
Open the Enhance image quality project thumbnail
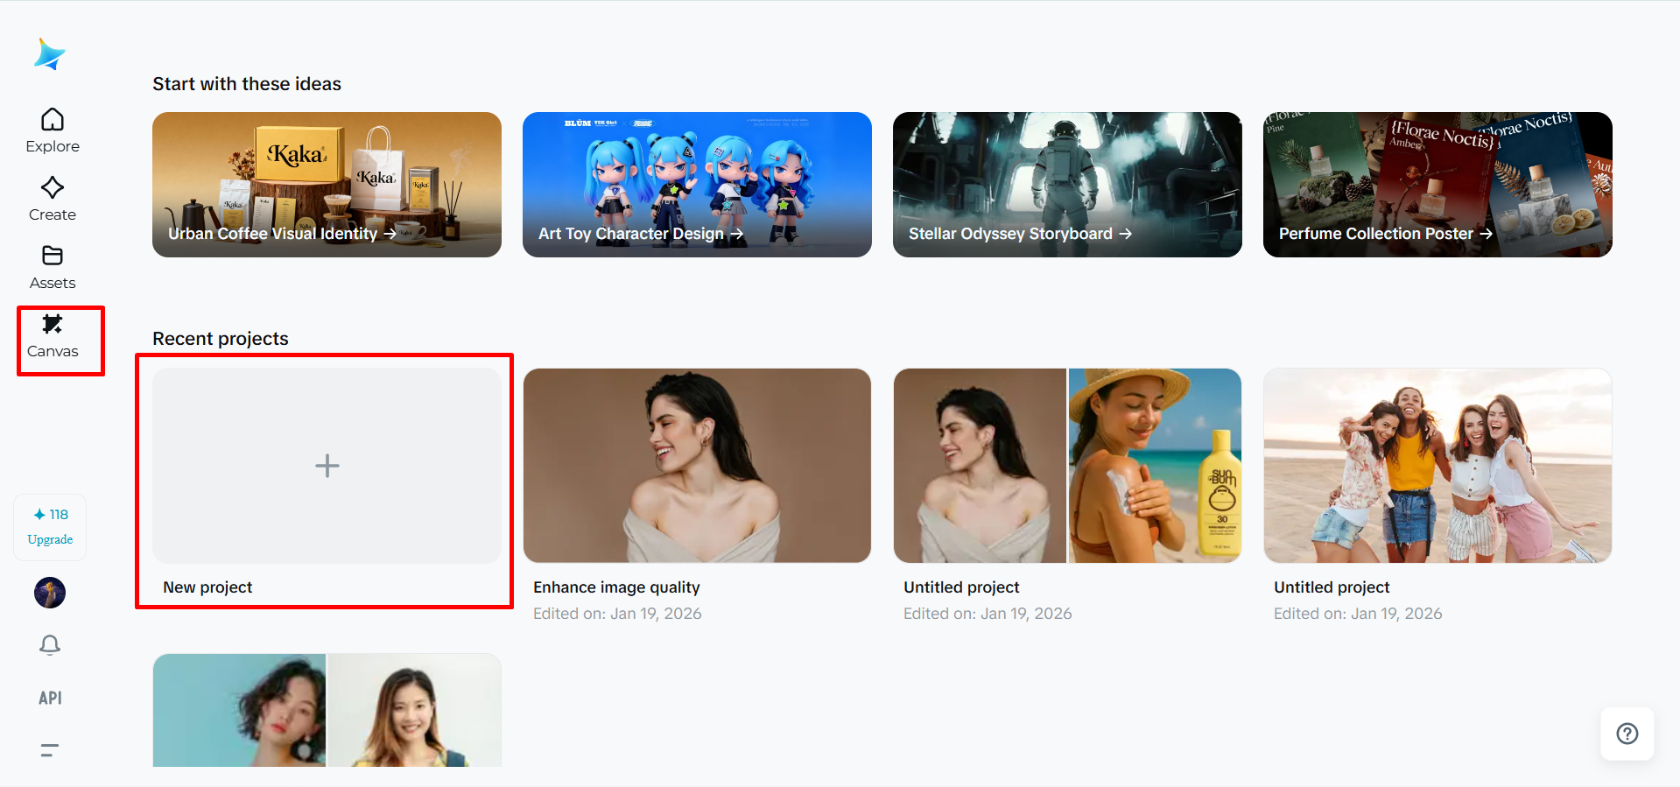click(697, 466)
